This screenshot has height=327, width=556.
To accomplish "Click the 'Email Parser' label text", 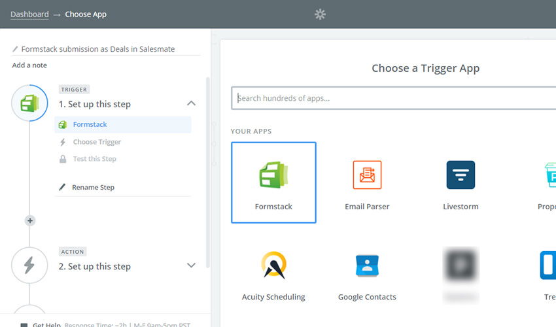I will pos(367,207).
